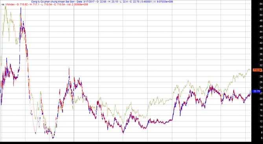The image size is (263, 144).
Task: Click the orange 710.54 VNIndex price tag
Action: coord(257,70)
